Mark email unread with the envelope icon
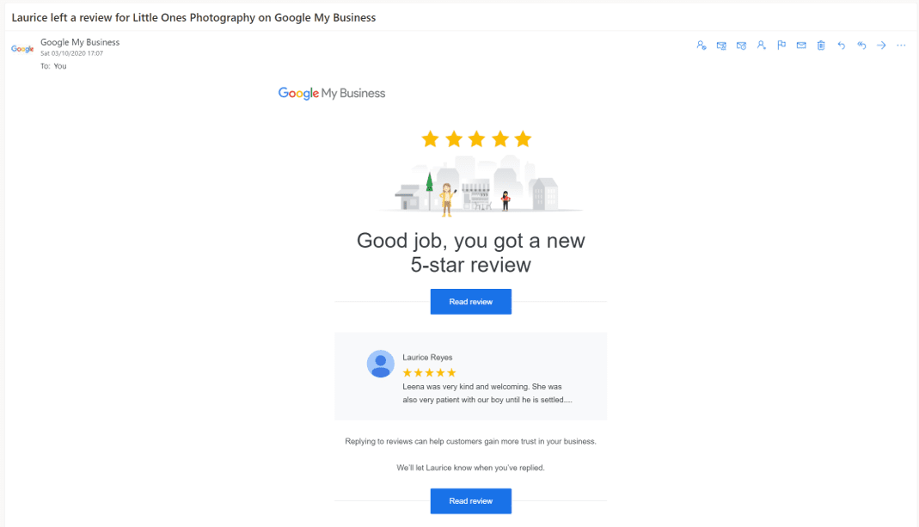Screen dimensions: 919x527 click(x=801, y=46)
